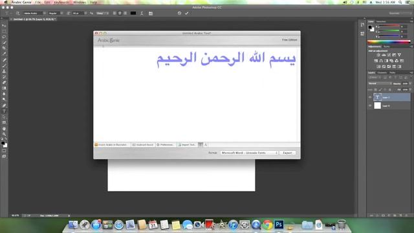Viewport: 414px width, 233px height.
Task: Open the layer blend mode Normal dropdown
Action: click(380, 83)
